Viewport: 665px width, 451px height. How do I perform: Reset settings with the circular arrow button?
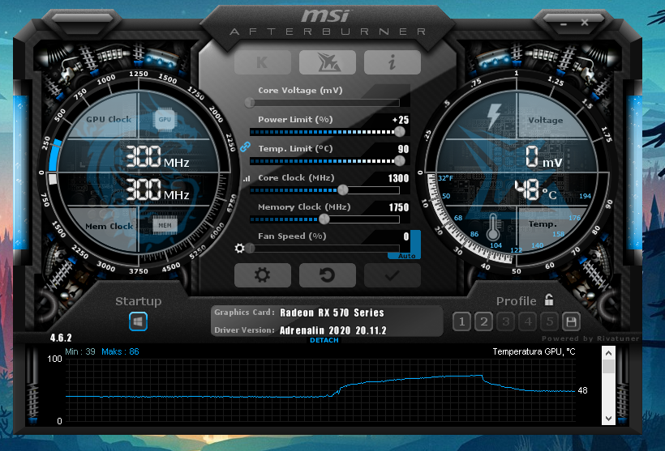coord(328,275)
